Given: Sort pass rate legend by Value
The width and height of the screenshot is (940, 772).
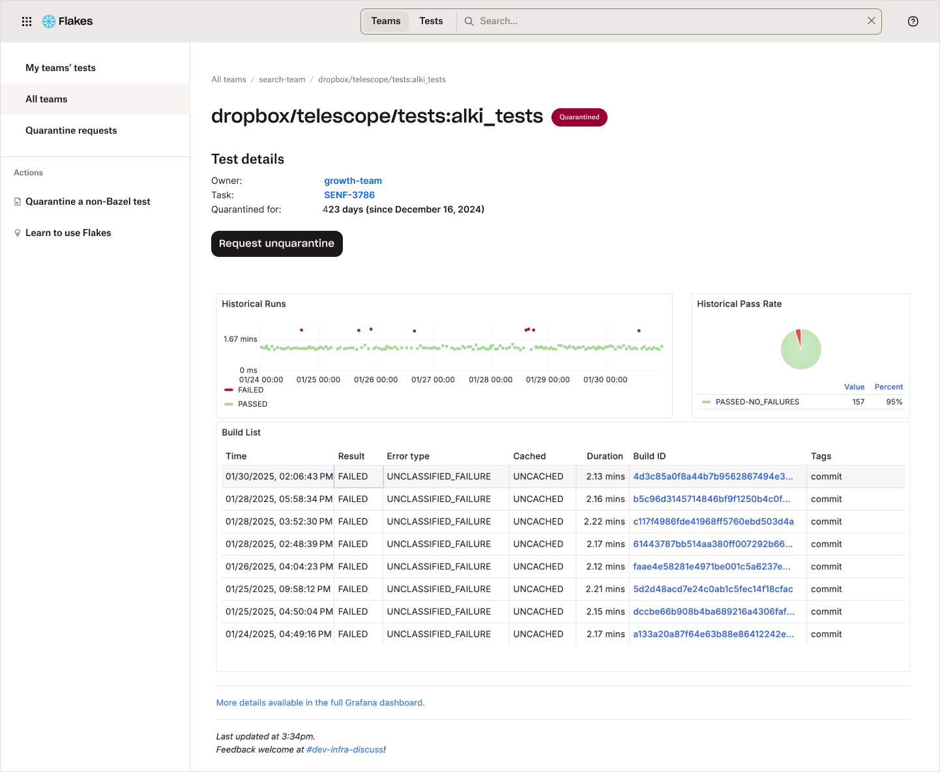Looking at the screenshot, I should (854, 387).
